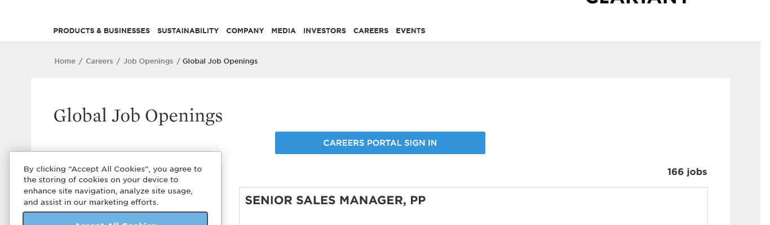The image size is (770, 225).
Task: Open the Investors menu item
Action: [324, 31]
